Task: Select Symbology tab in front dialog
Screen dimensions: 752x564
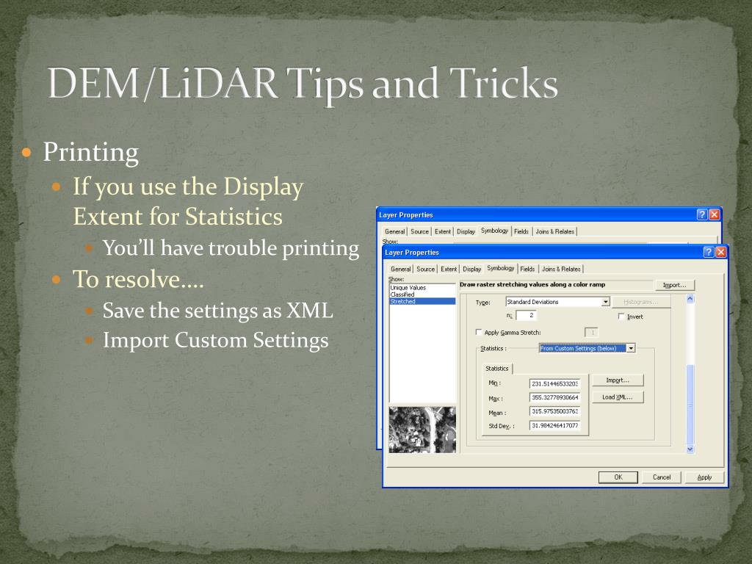Action: coord(501,268)
